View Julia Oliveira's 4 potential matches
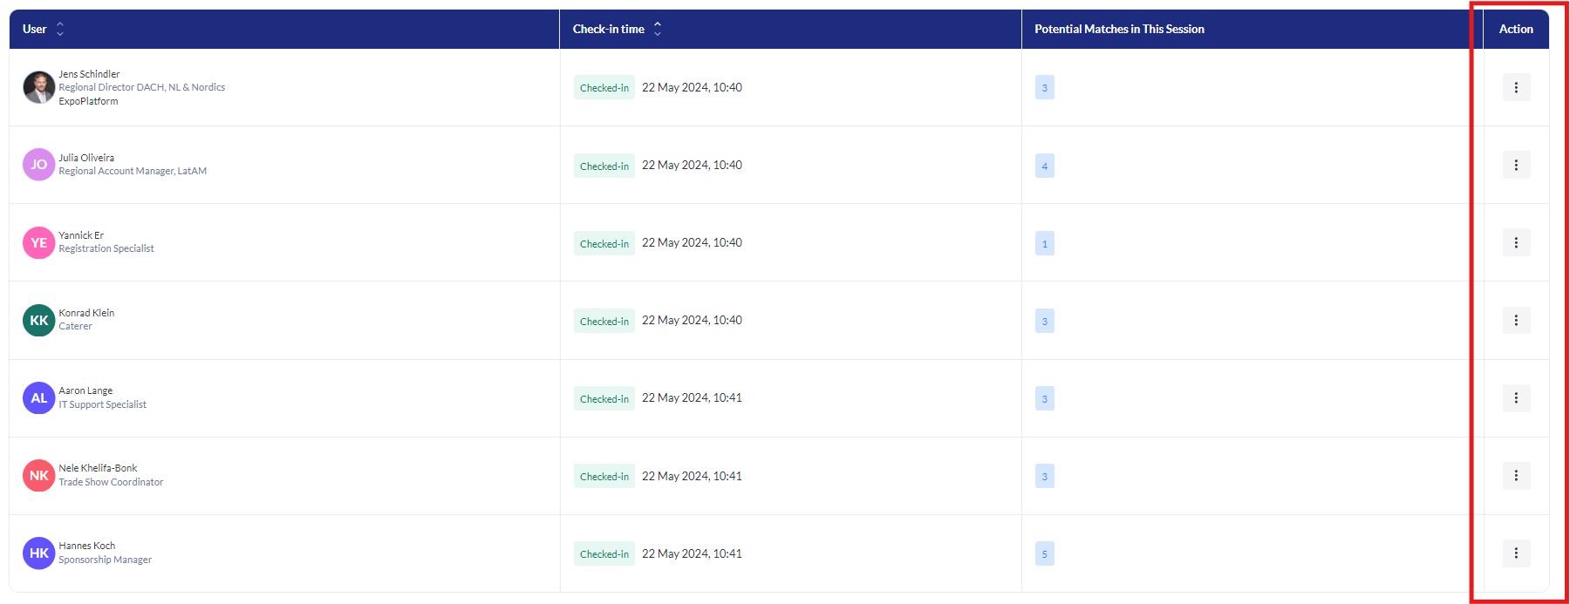The height and width of the screenshot is (604, 1570). click(1044, 166)
